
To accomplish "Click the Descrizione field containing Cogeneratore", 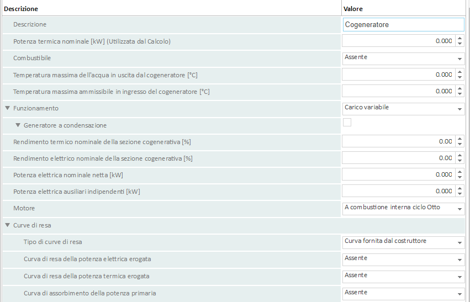I will [404, 24].
